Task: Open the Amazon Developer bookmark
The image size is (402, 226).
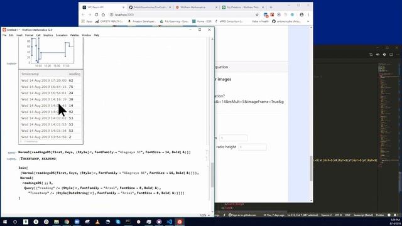Action: click(x=141, y=21)
